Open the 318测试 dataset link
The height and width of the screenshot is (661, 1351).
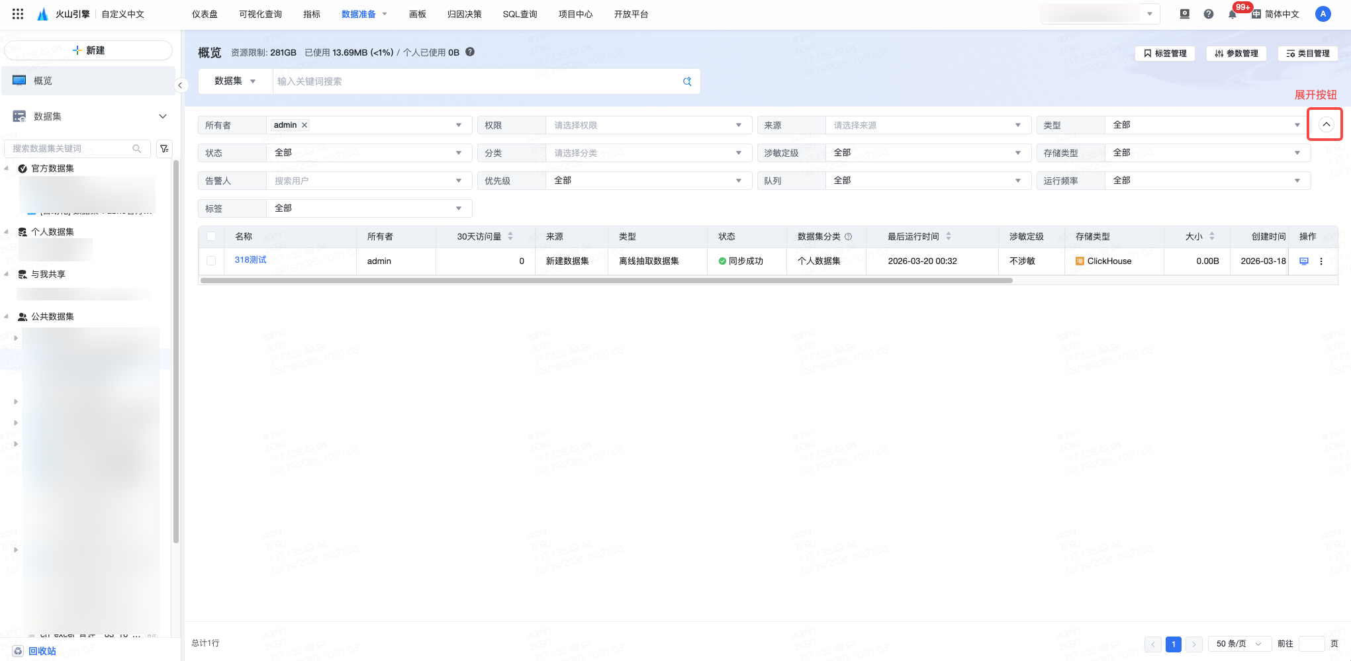click(250, 260)
